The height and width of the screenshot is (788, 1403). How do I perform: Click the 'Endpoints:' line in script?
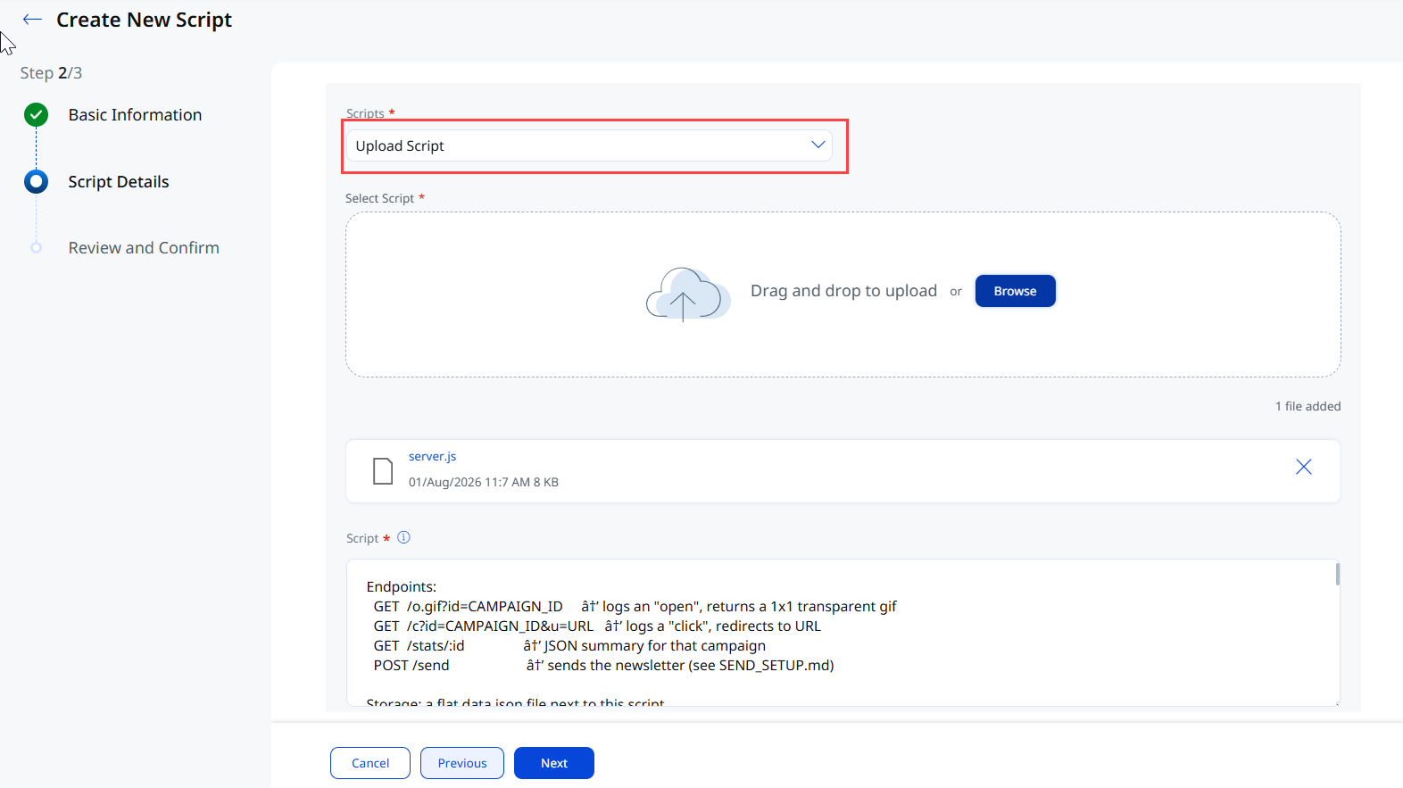click(x=402, y=586)
